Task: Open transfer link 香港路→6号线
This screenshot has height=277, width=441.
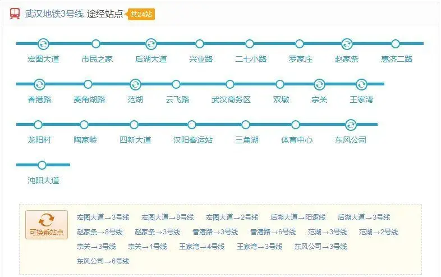Action: pyautogui.click(x=273, y=232)
